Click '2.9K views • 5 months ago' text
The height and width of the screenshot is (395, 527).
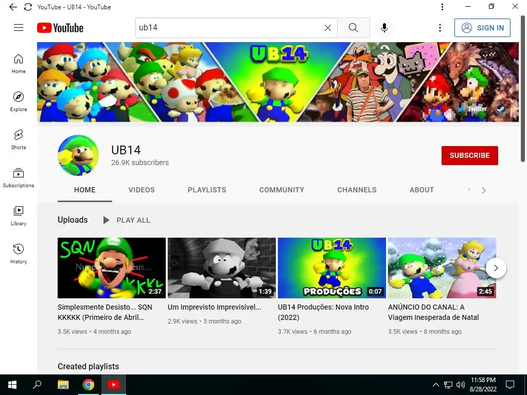click(205, 321)
